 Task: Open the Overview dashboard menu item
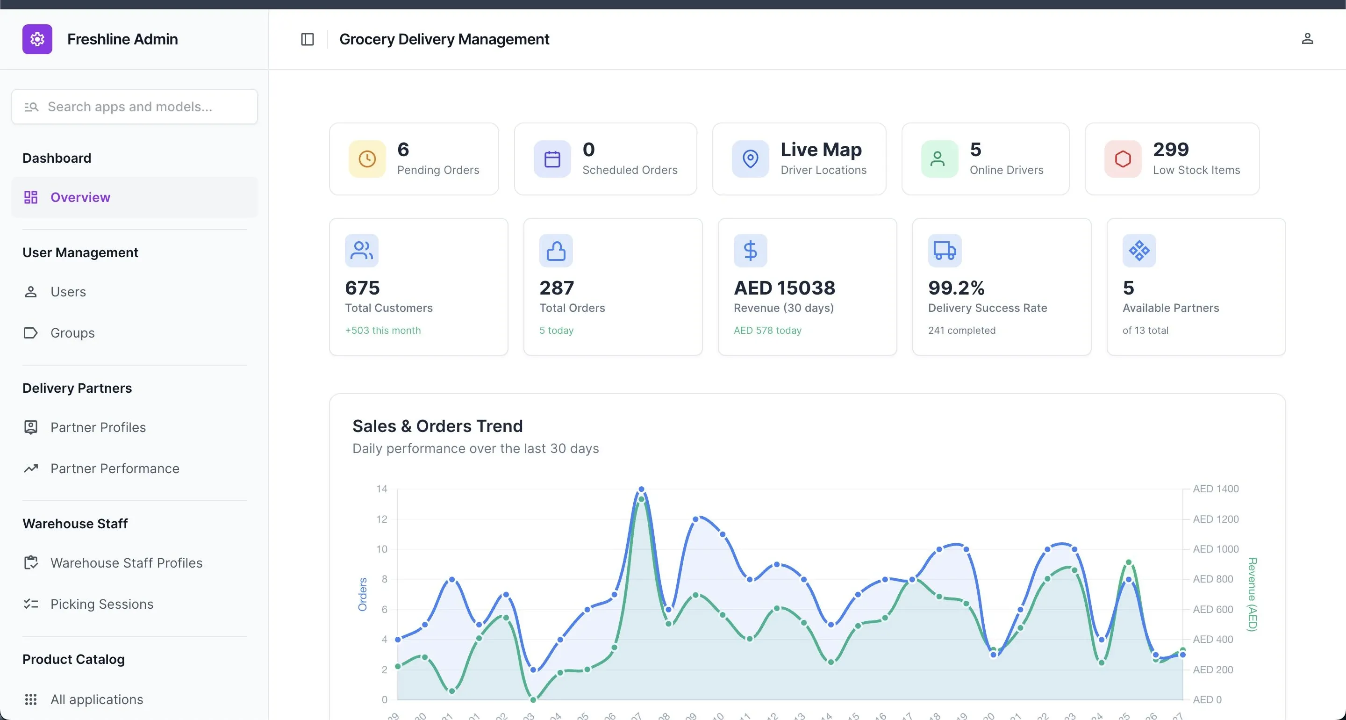(x=134, y=197)
